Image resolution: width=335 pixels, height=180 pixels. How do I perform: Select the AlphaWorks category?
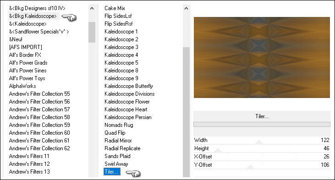(22, 86)
